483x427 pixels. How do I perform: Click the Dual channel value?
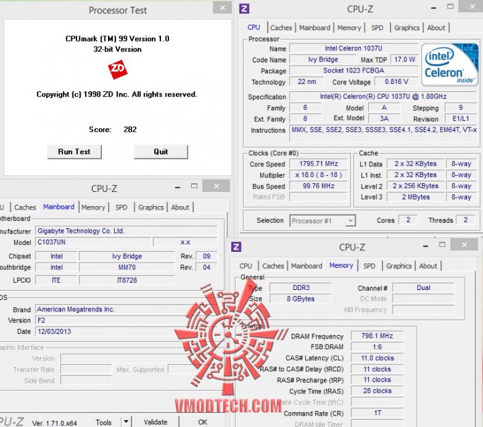423,287
